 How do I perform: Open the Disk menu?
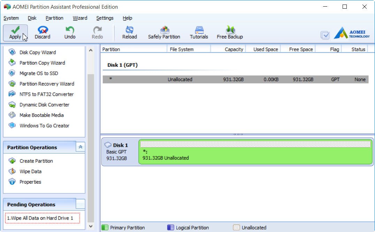tap(32, 18)
